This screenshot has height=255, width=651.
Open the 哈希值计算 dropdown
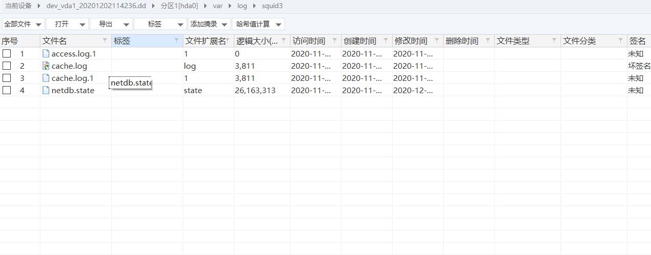258,24
